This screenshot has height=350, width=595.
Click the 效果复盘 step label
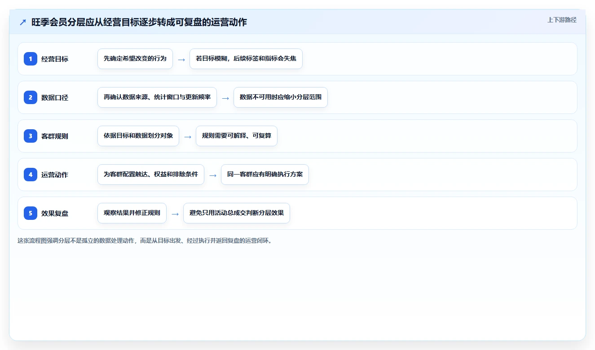click(x=55, y=213)
